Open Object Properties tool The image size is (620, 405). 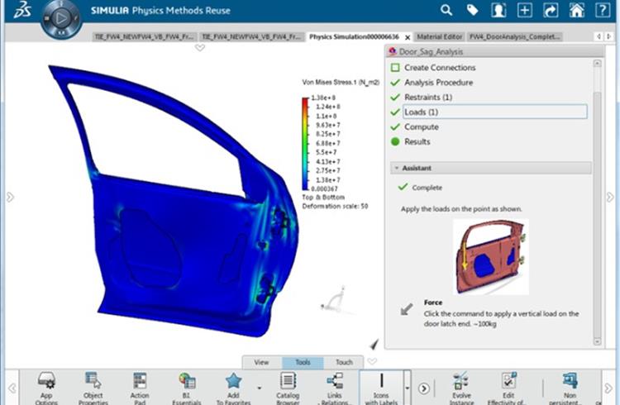[93, 388]
